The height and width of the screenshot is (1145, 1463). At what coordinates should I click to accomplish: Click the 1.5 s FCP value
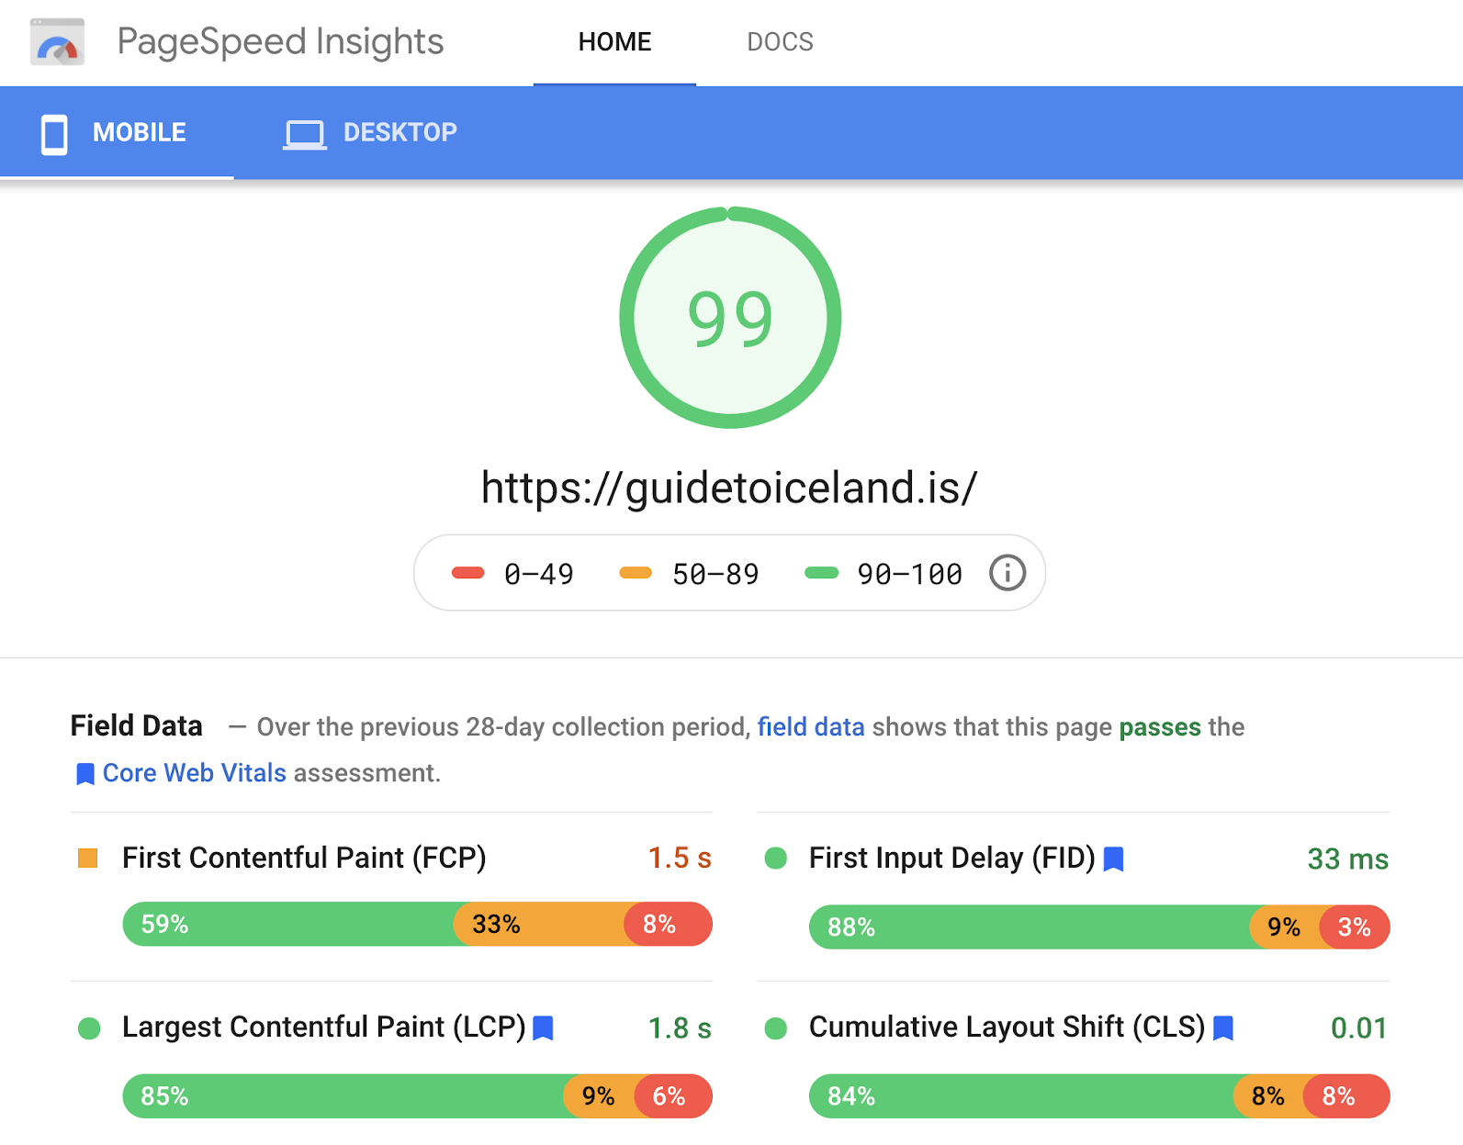point(680,858)
